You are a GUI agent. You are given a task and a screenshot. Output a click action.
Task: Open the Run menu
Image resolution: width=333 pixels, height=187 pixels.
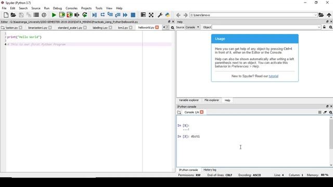pos(46,8)
